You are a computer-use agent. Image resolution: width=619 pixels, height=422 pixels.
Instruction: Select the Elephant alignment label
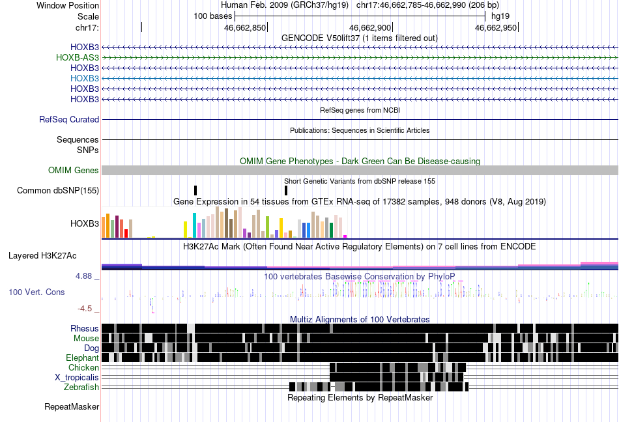(x=82, y=358)
